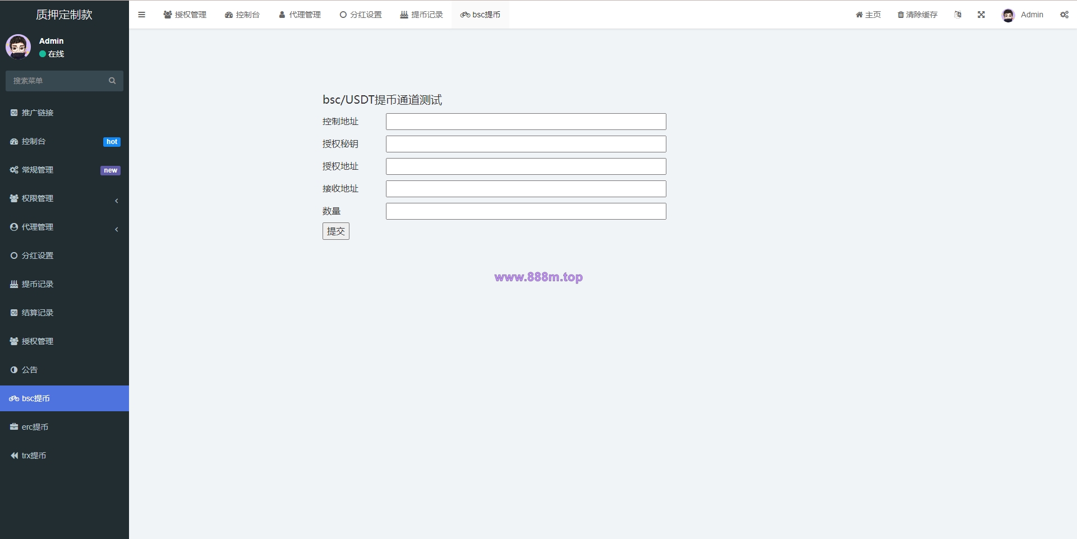Focus the 数量 input field

(x=526, y=211)
